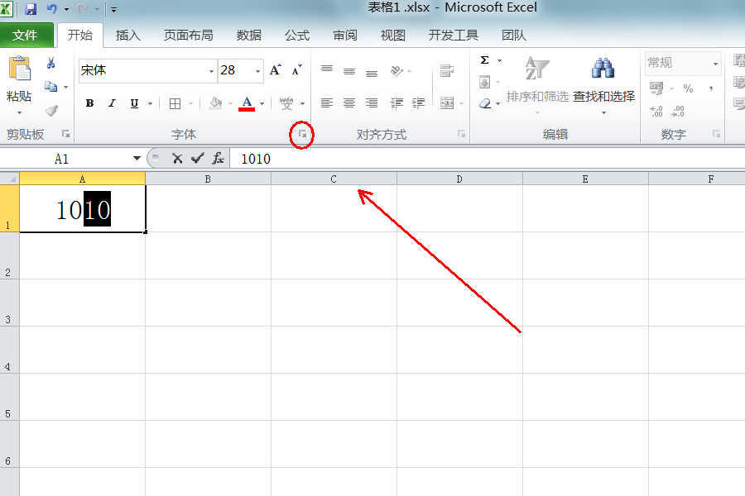The width and height of the screenshot is (745, 496).
Task: Toggle underline formatting
Action: [x=134, y=103]
